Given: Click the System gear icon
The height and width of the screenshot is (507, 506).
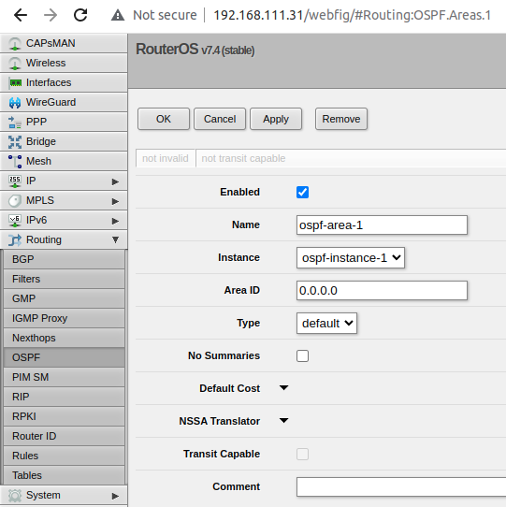Looking at the screenshot, I should click(x=15, y=495).
